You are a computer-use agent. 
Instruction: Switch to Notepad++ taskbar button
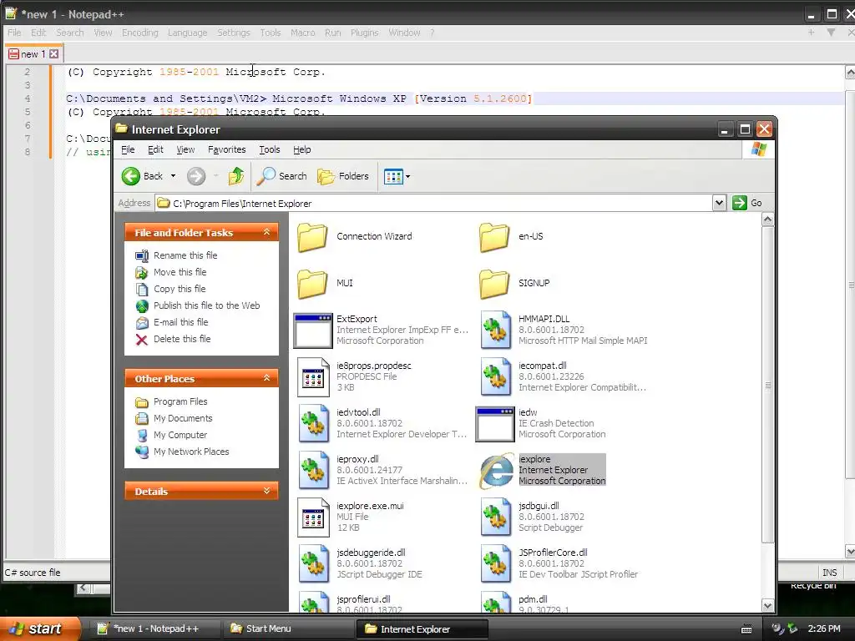coord(155,629)
